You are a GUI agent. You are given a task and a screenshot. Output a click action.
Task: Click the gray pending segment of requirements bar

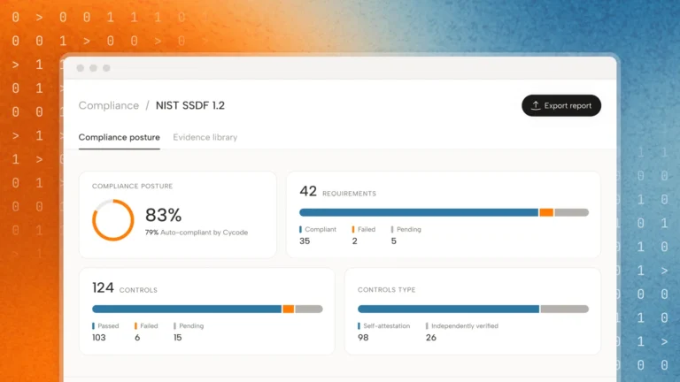tap(572, 212)
